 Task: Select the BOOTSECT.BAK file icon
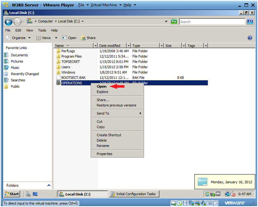59,77
